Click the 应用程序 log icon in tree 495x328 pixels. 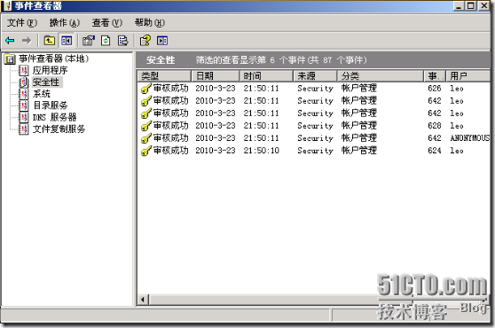pos(24,70)
